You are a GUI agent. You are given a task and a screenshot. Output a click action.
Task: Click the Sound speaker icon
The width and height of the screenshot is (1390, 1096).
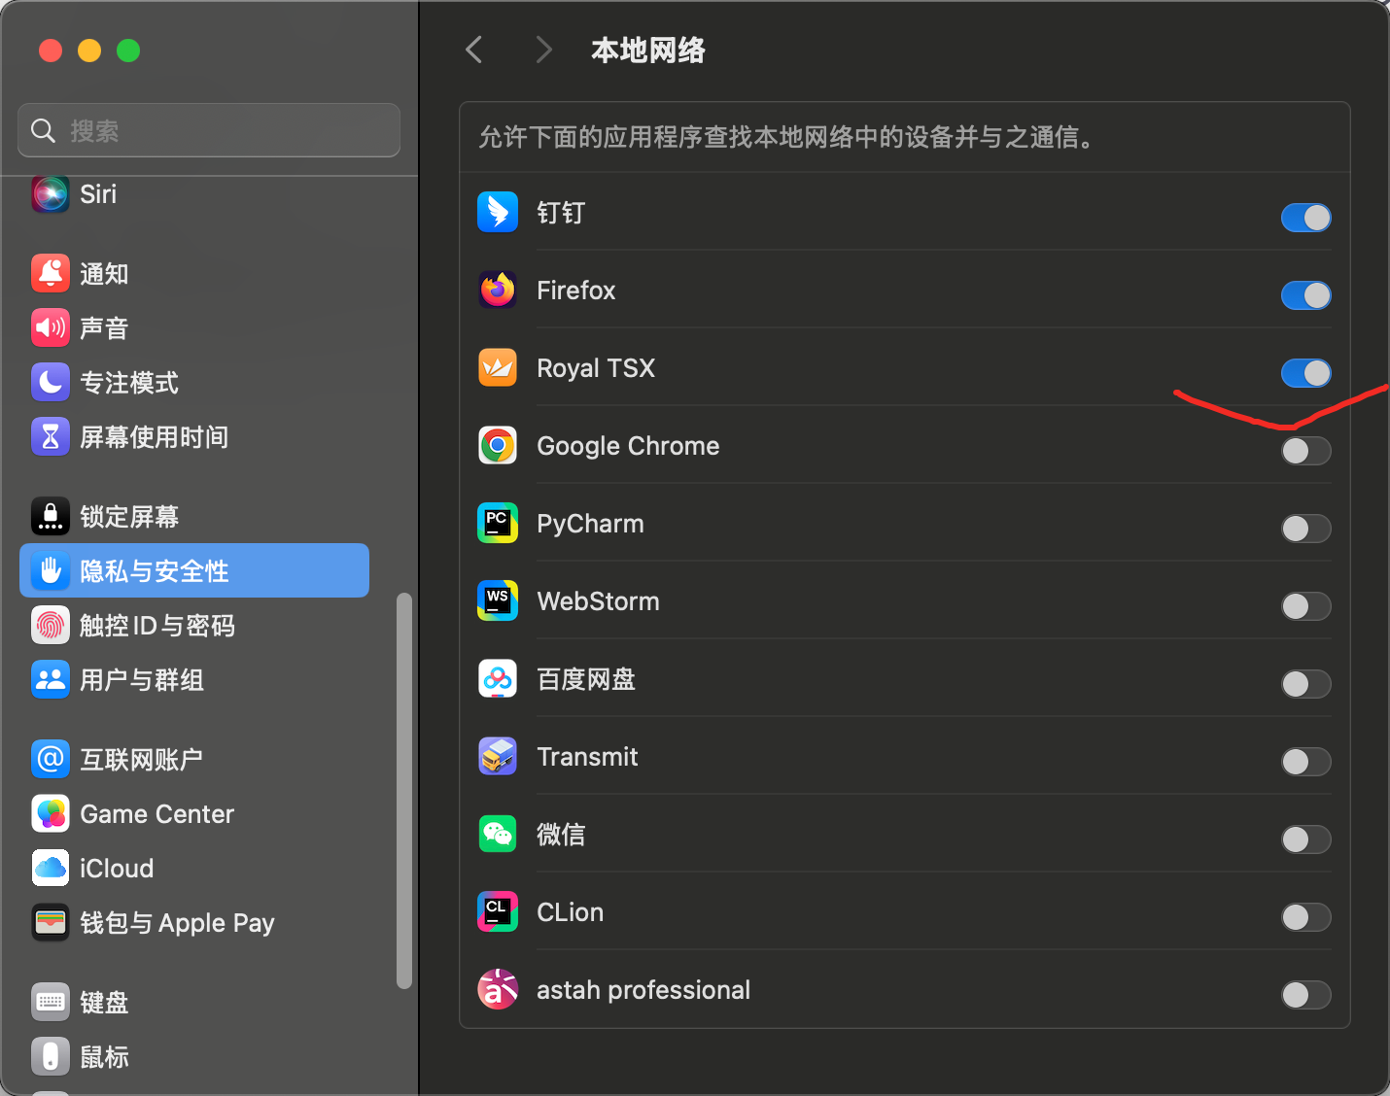[51, 328]
